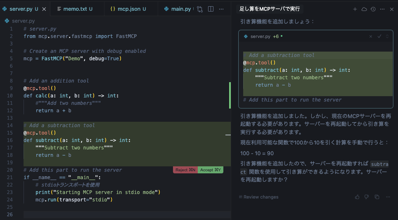Copy the AI response with the copy icon
The height and width of the screenshot is (220, 398).
point(377,197)
